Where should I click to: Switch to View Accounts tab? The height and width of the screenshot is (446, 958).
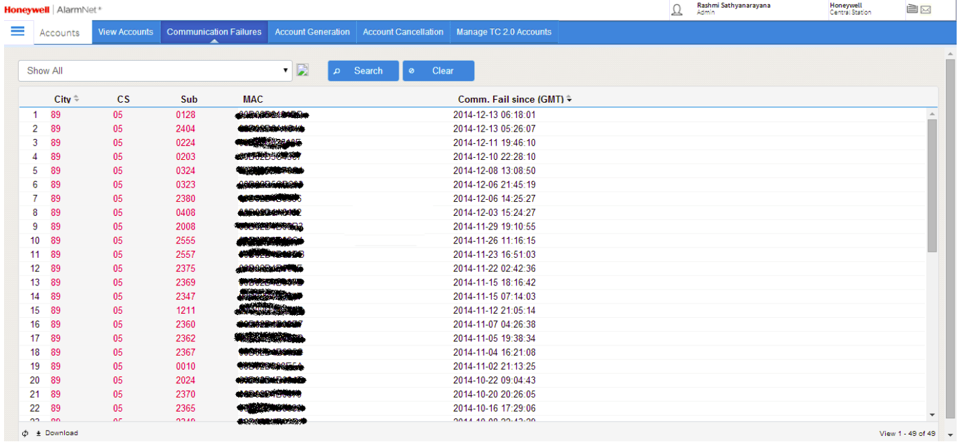126,32
